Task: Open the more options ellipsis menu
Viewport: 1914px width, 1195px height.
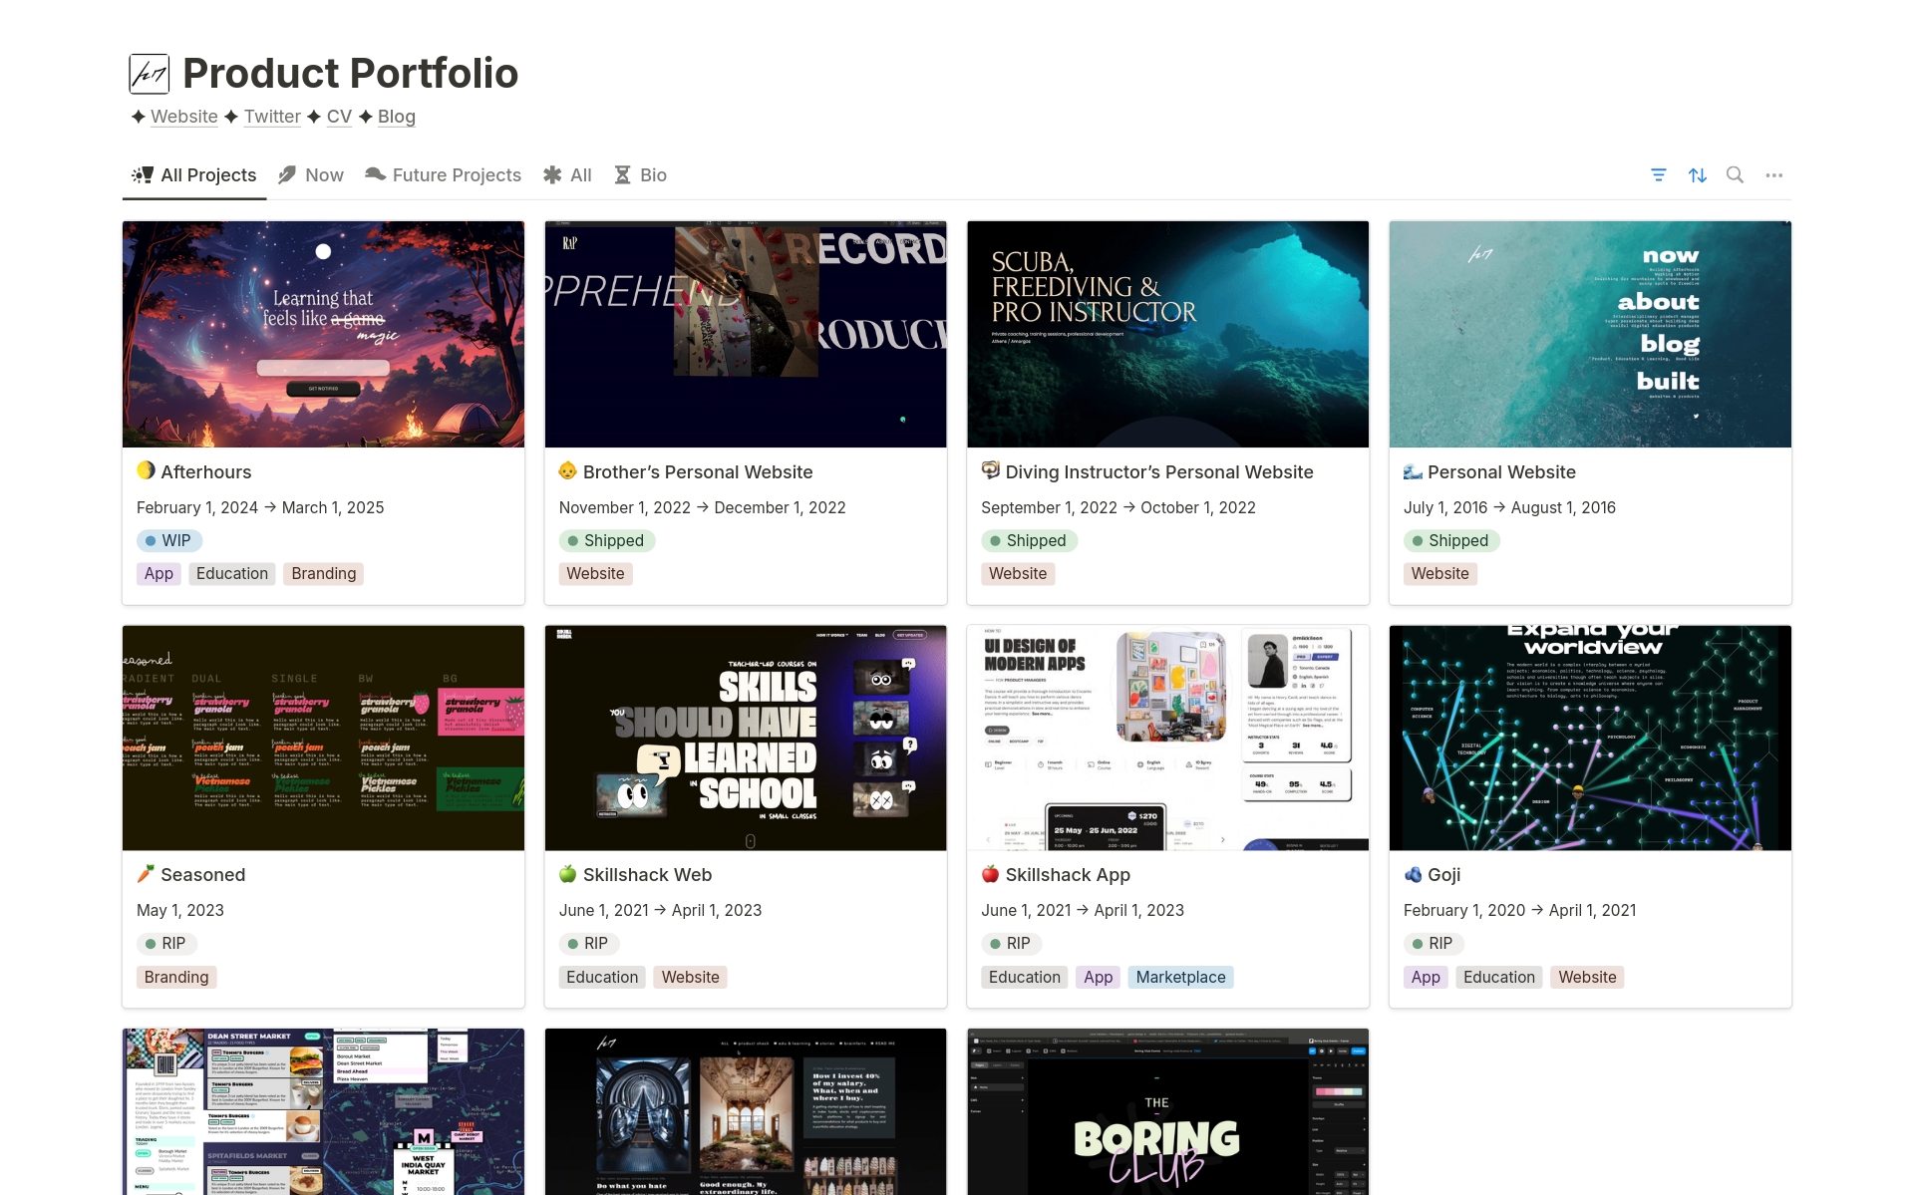Action: (1773, 174)
